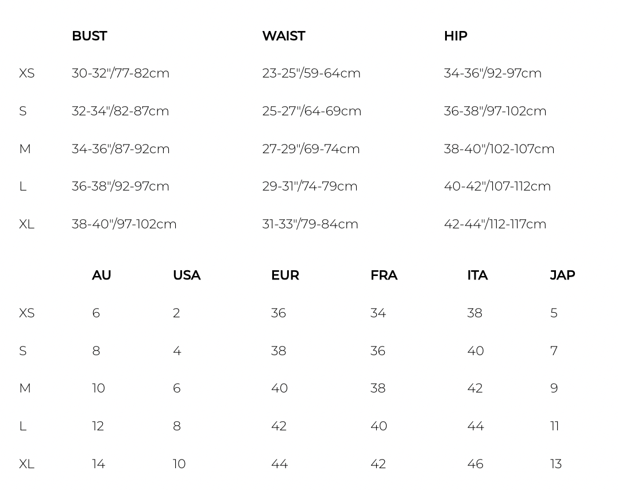Click the WAIST column header
This screenshot has height=490, width=618.
pos(284,36)
